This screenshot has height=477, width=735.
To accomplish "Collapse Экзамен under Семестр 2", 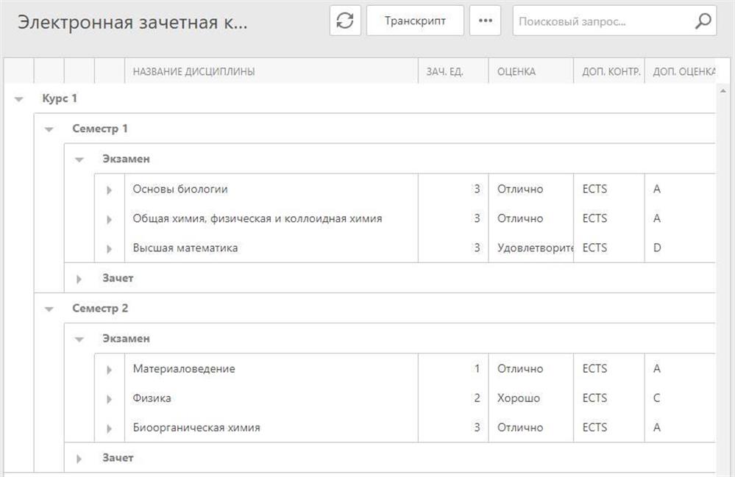I will [79, 340].
